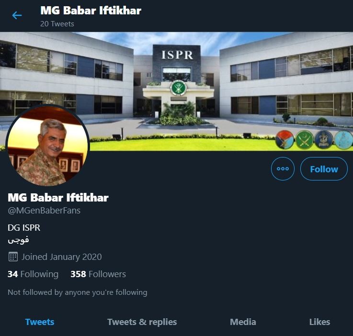Click the green army crossed-swords emblem

[x=304, y=140]
